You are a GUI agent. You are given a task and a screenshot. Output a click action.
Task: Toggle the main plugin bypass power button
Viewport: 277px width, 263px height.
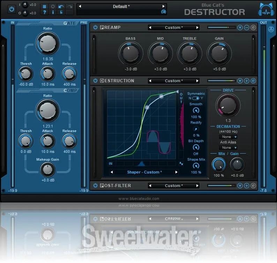click(x=12, y=9)
